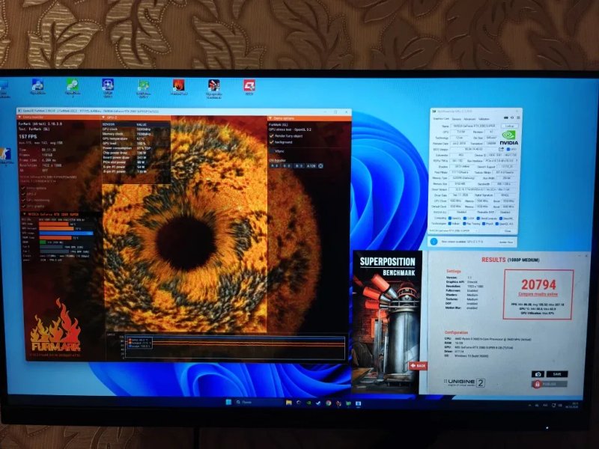The image size is (599, 449).
Task: Click the GPU name field in GPU-Z
Action: coord(474,126)
